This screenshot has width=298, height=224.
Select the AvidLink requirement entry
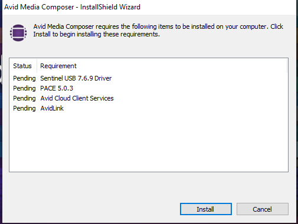pos(52,108)
